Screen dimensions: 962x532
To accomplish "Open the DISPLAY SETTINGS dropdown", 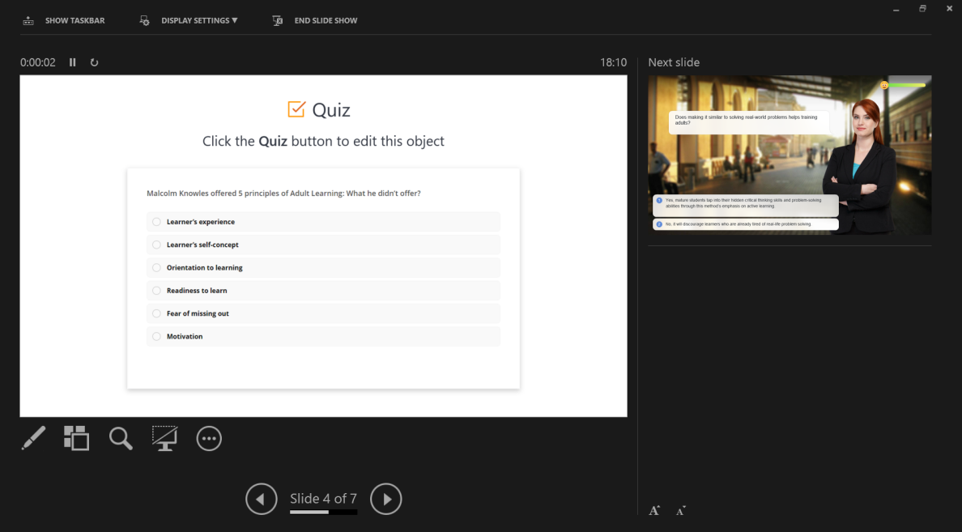I will tap(199, 21).
